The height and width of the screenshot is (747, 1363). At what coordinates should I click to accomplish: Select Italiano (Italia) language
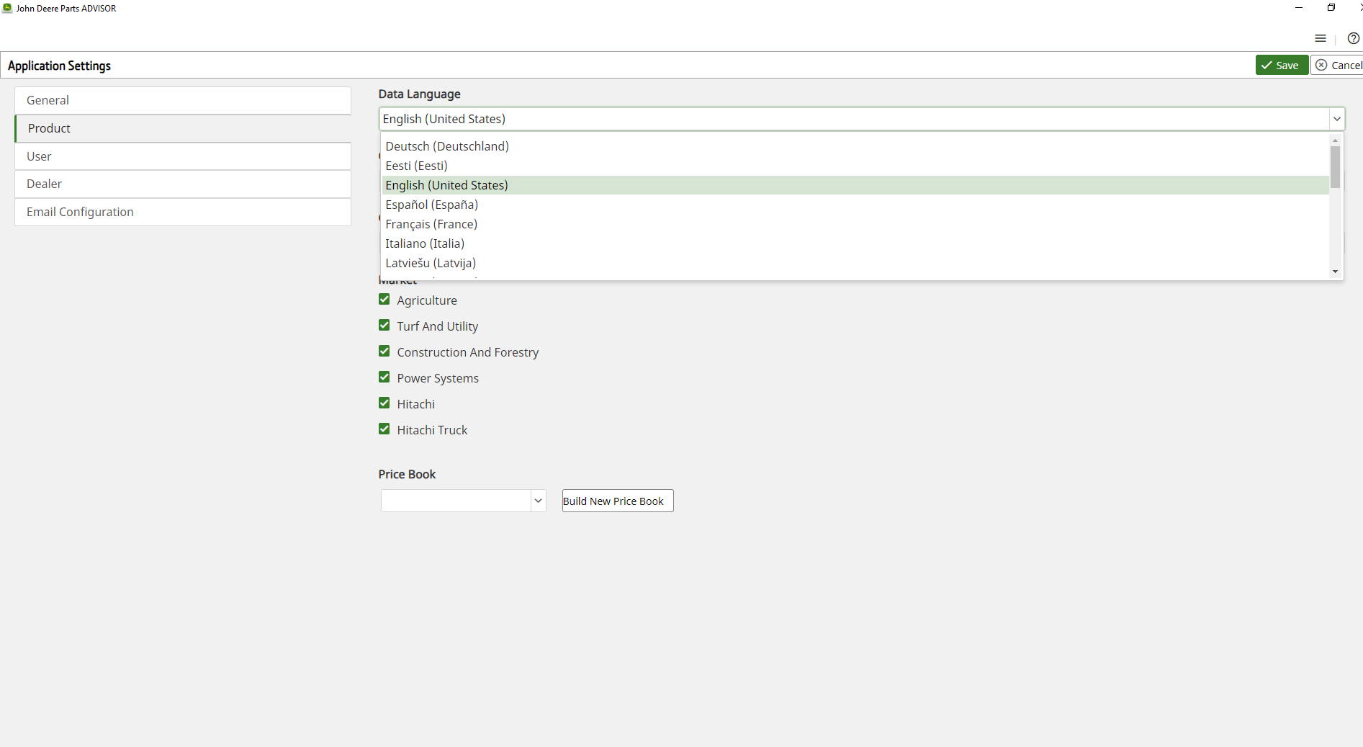click(x=855, y=243)
